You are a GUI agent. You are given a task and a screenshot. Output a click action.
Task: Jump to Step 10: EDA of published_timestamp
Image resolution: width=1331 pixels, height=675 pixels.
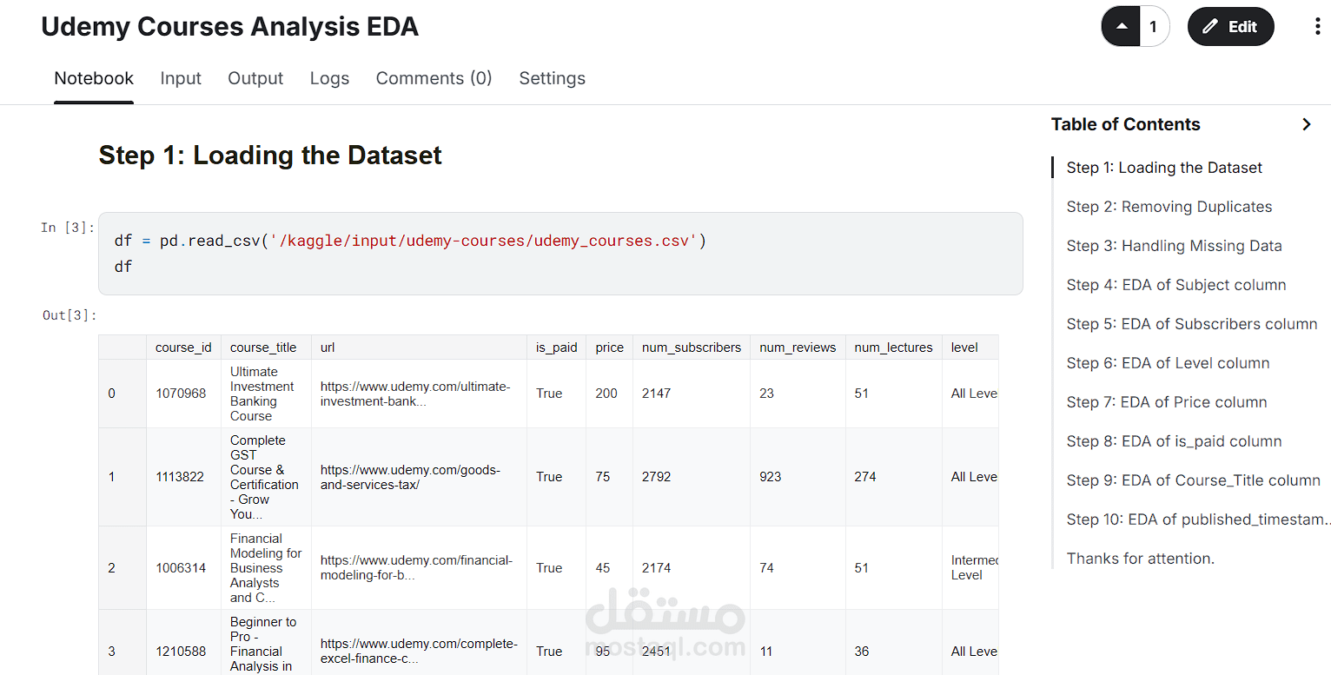[x=1198, y=519]
